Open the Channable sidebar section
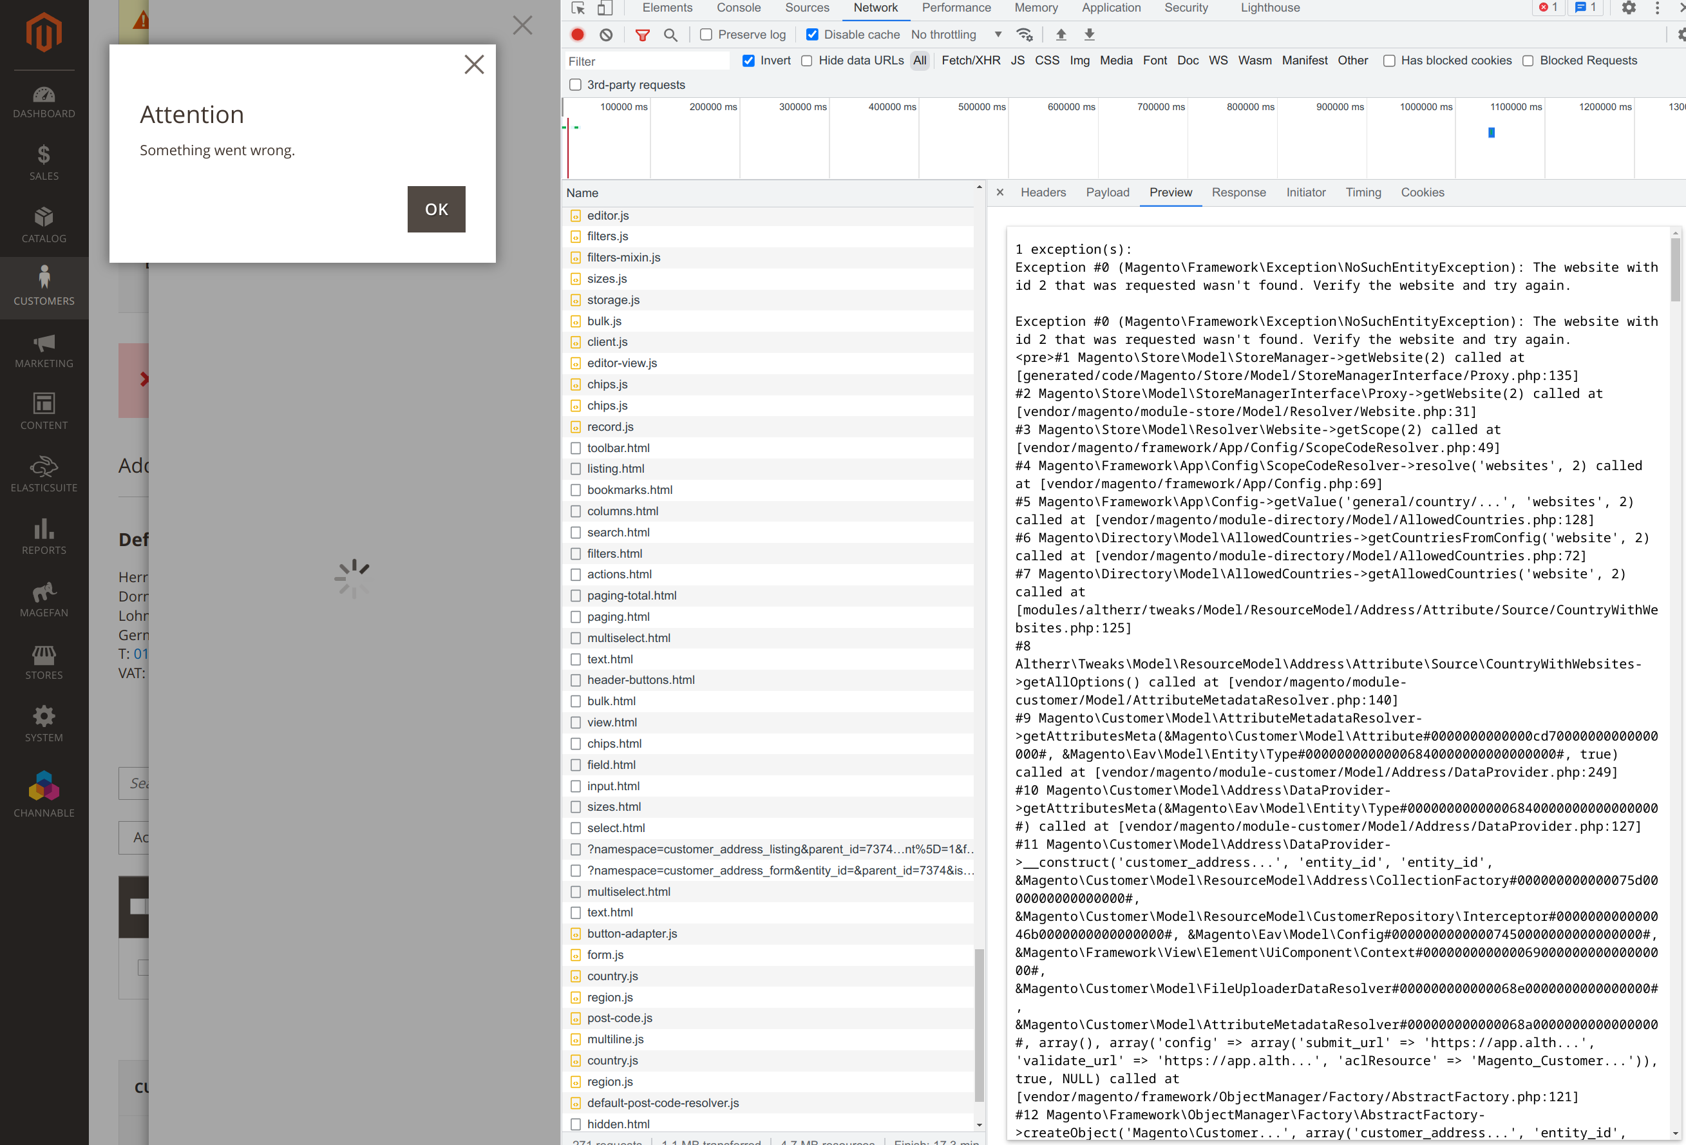 [x=44, y=793]
